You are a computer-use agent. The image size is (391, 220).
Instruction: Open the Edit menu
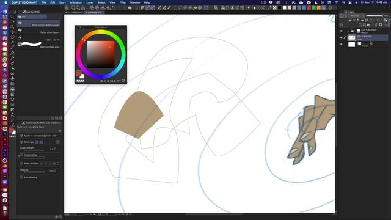tap(53, 2)
